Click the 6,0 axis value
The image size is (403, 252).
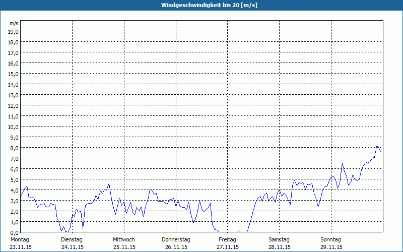tap(15, 169)
